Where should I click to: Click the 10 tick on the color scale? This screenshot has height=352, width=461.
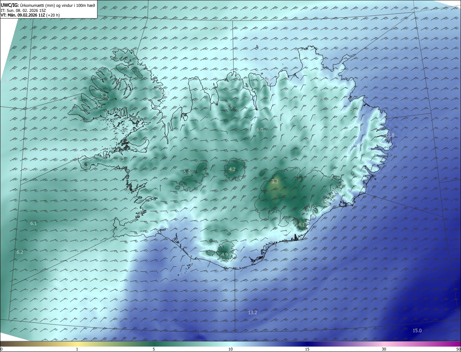tap(230, 349)
